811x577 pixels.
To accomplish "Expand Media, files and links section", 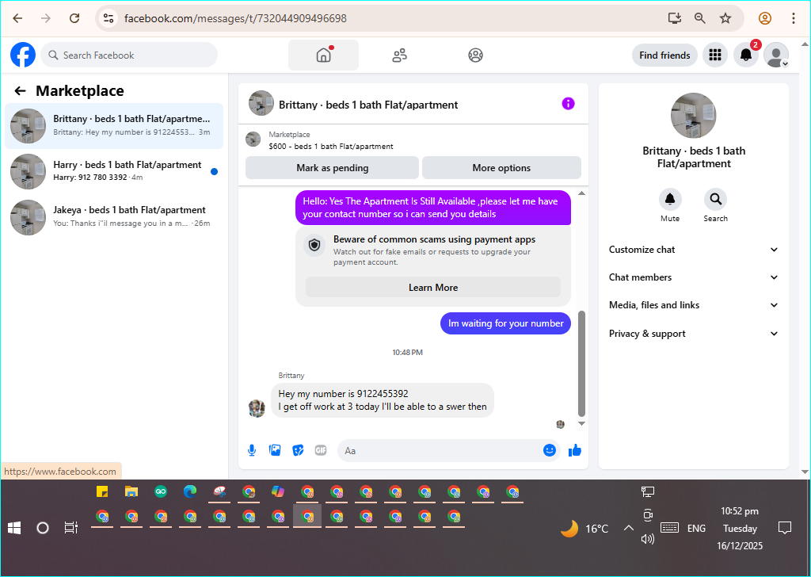I will pyautogui.click(x=694, y=305).
